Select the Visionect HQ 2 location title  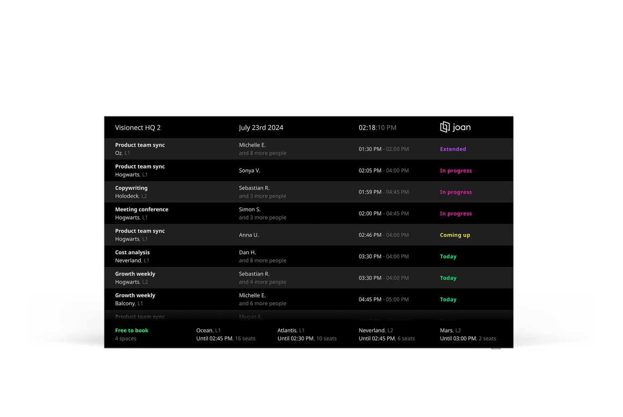(x=138, y=128)
